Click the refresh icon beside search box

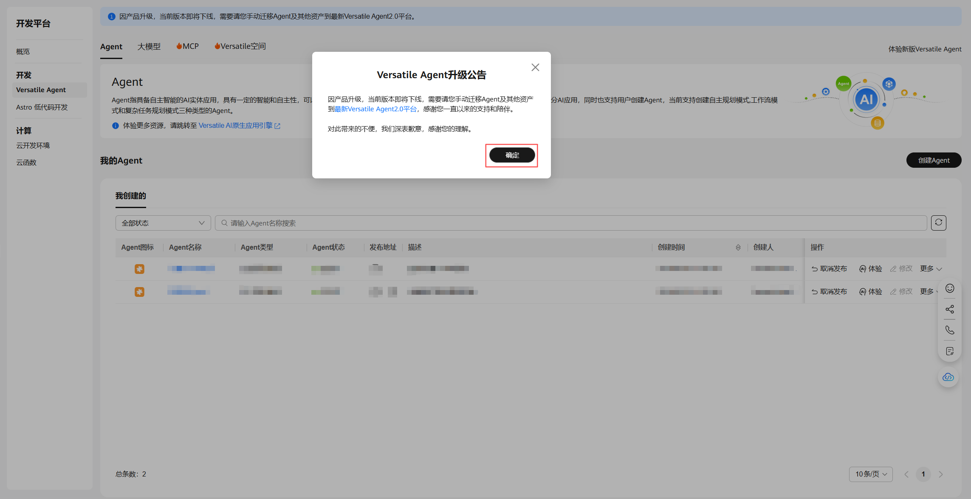[x=938, y=223]
